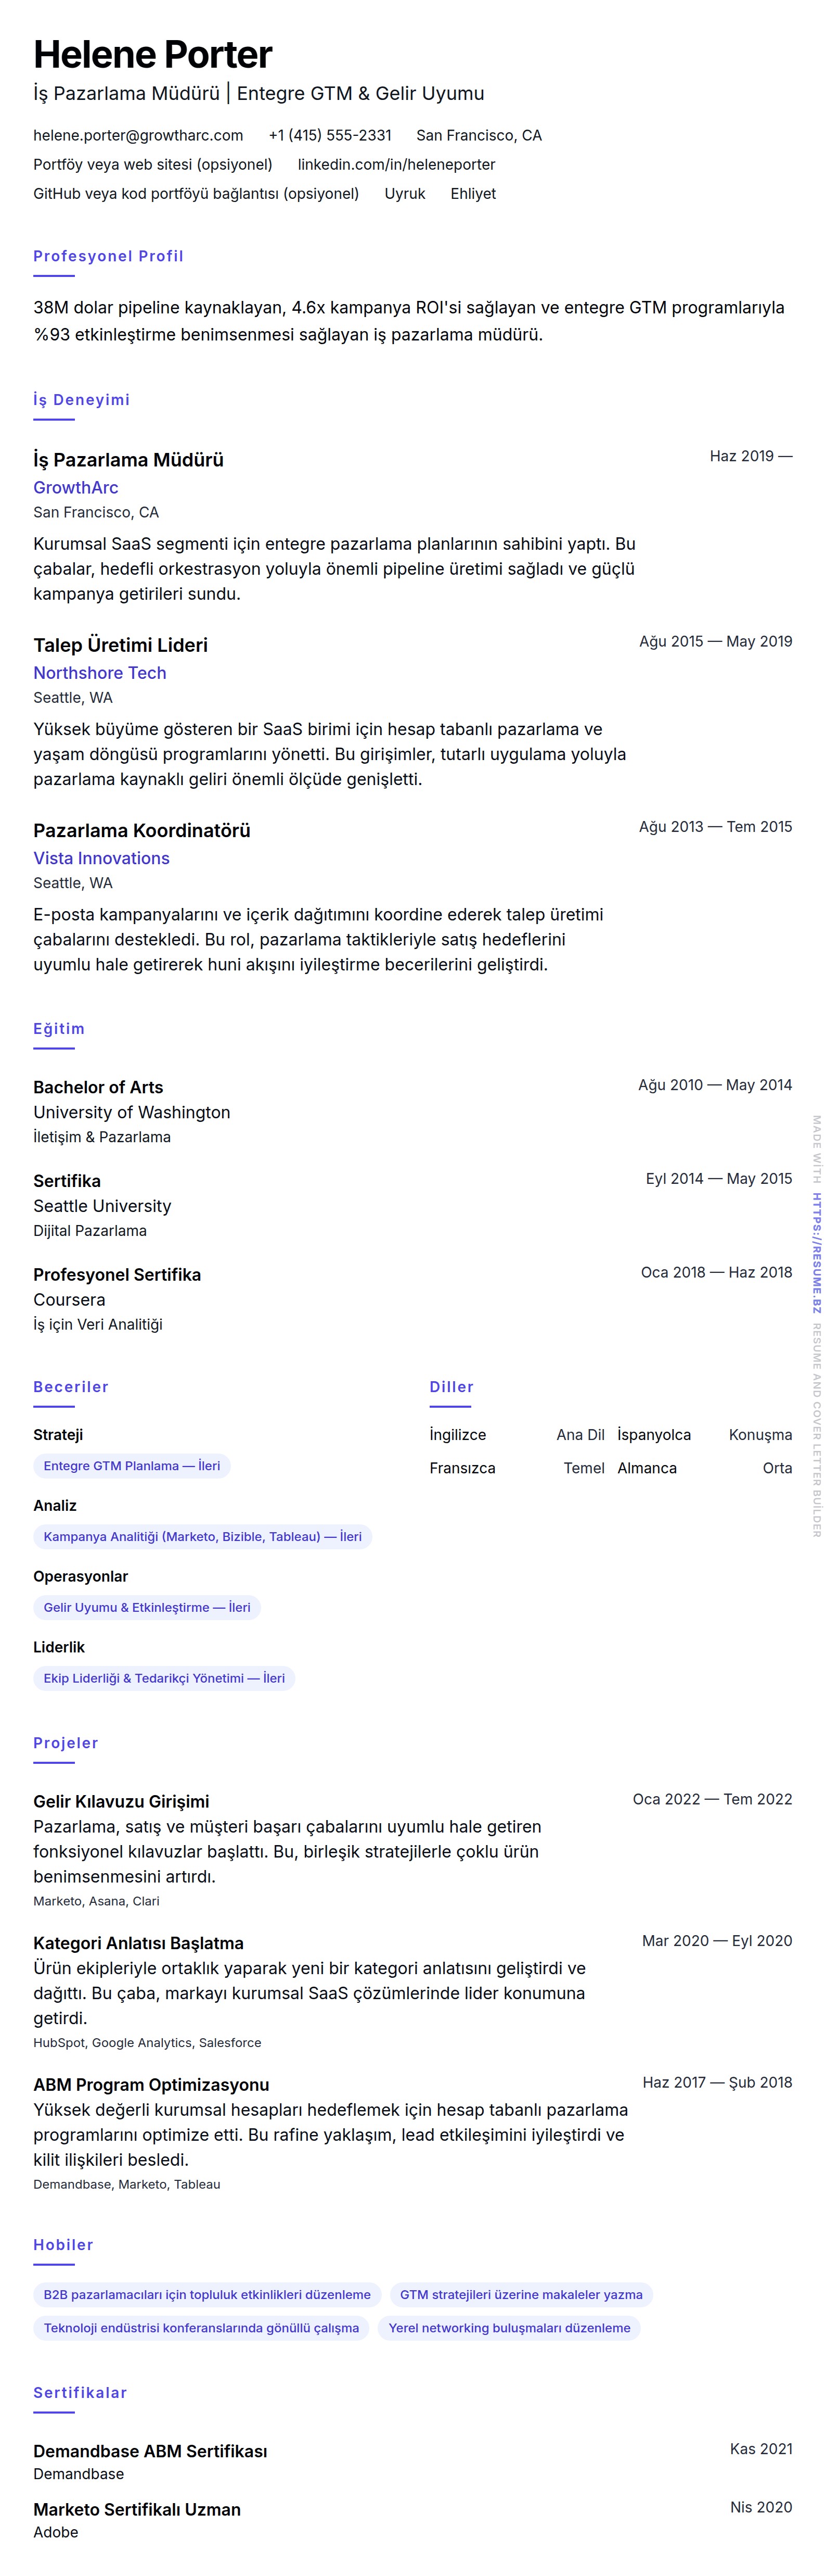This screenshot has width=826, height=2576.
Task: Click the Helene Porter name heading
Action: [153, 54]
